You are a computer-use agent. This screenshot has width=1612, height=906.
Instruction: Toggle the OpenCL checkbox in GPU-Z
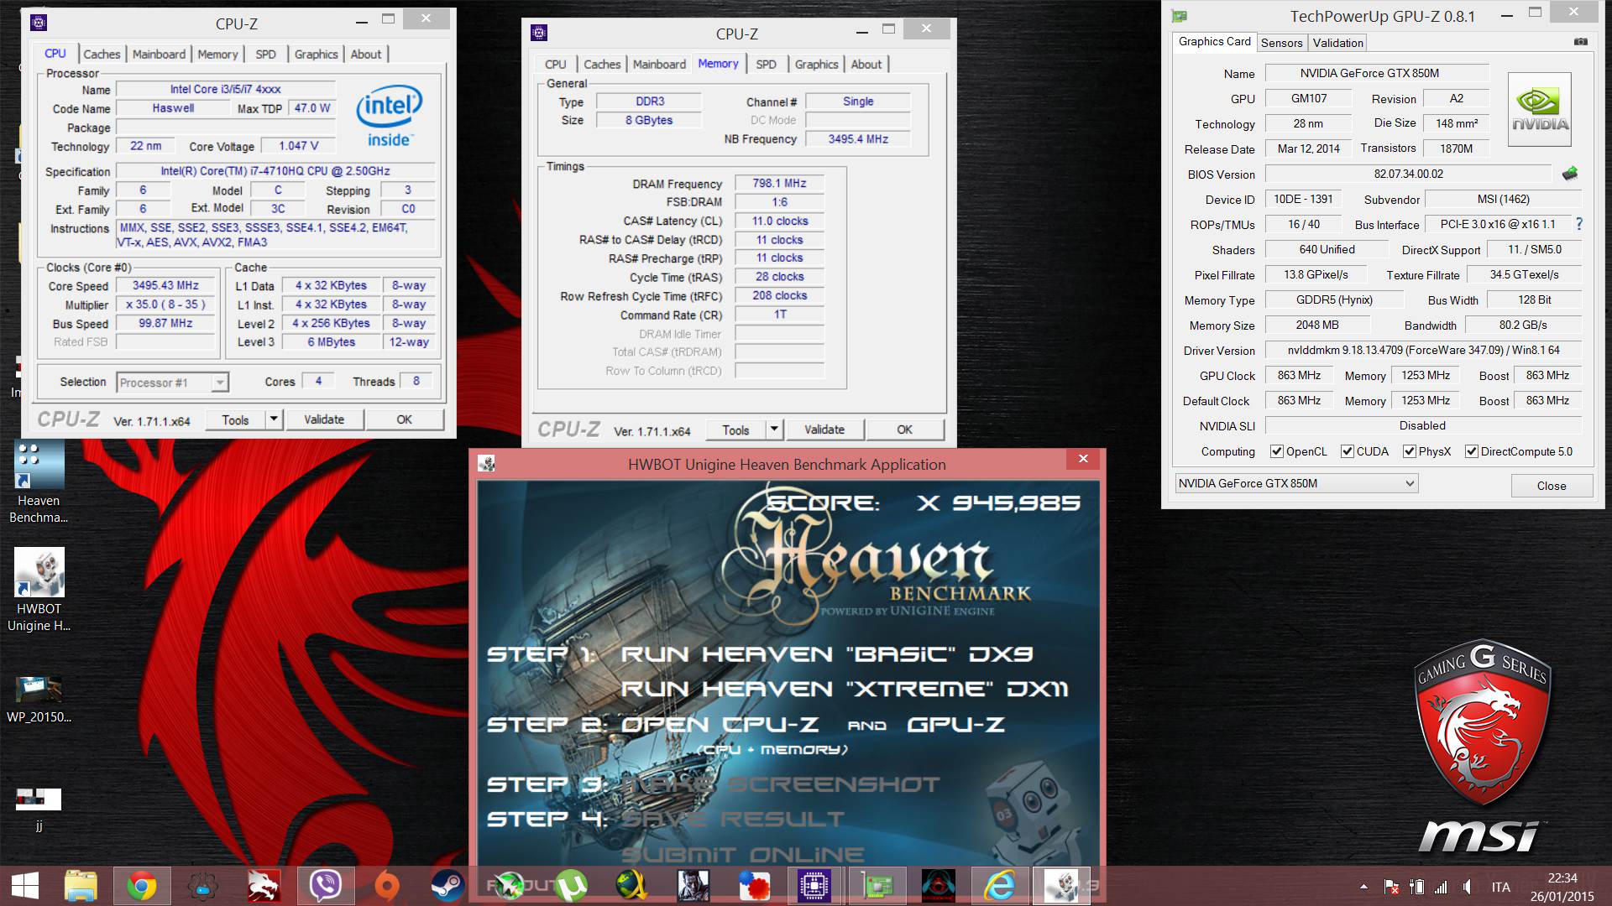(x=1277, y=451)
